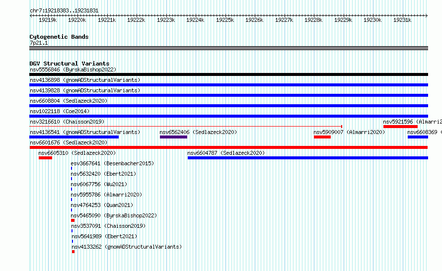Screen dimensions: 442x271
Task: Open nsv4139828 gnomADStructuralVariants label
Action: click(x=85, y=90)
